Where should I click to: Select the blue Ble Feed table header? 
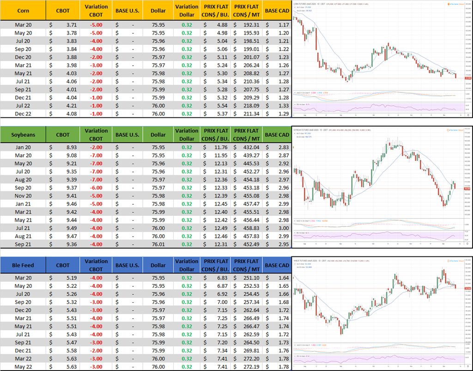23,265
